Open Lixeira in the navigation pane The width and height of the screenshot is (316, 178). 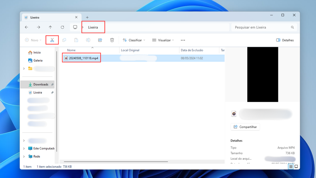[x=38, y=92]
